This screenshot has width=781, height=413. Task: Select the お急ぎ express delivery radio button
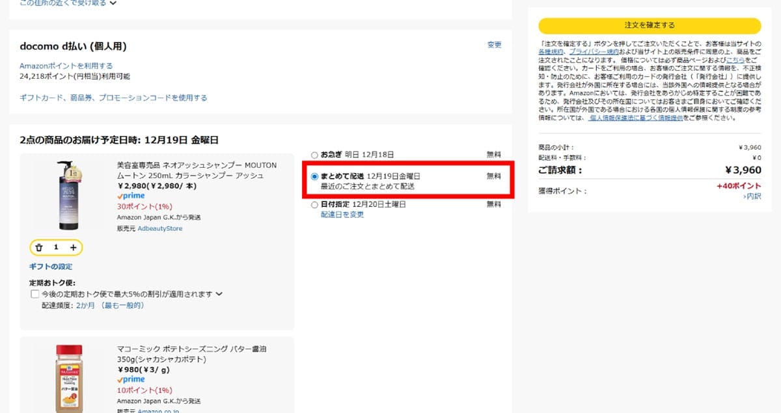point(314,155)
